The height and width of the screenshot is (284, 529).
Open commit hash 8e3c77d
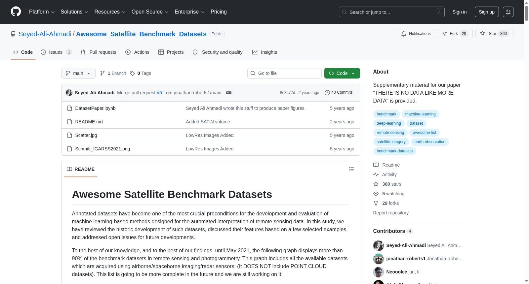point(287,93)
